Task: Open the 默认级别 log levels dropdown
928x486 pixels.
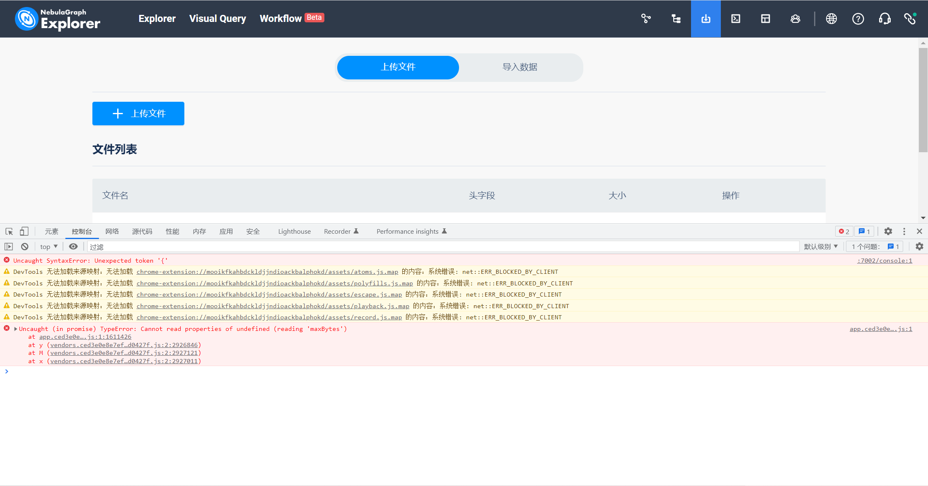Action: (x=821, y=246)
